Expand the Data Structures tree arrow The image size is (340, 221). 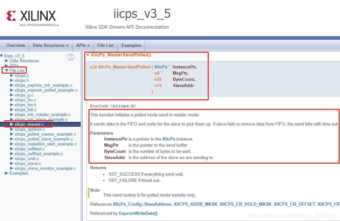[x=7, y=61]
